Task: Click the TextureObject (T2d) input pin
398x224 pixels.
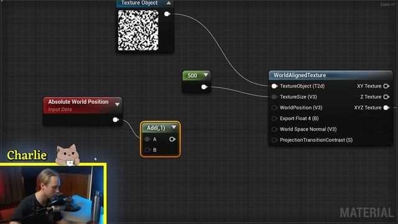Action: [274, 86]
